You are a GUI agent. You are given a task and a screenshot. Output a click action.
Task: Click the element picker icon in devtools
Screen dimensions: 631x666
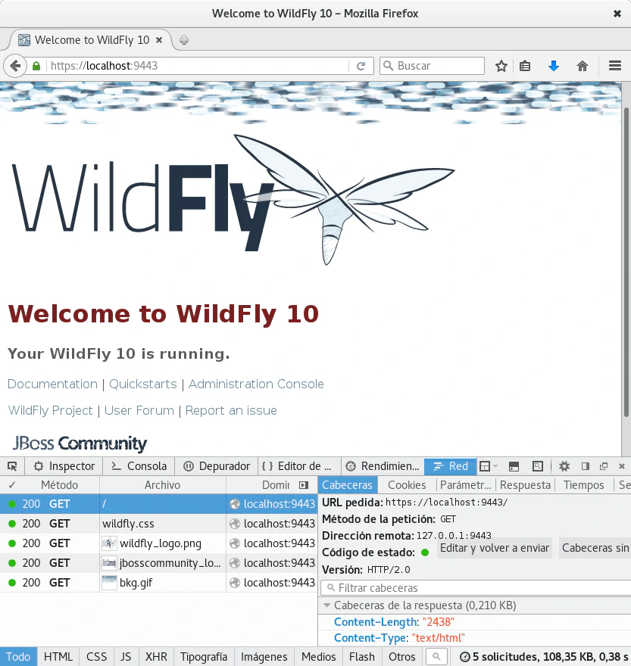pos(12,466)
